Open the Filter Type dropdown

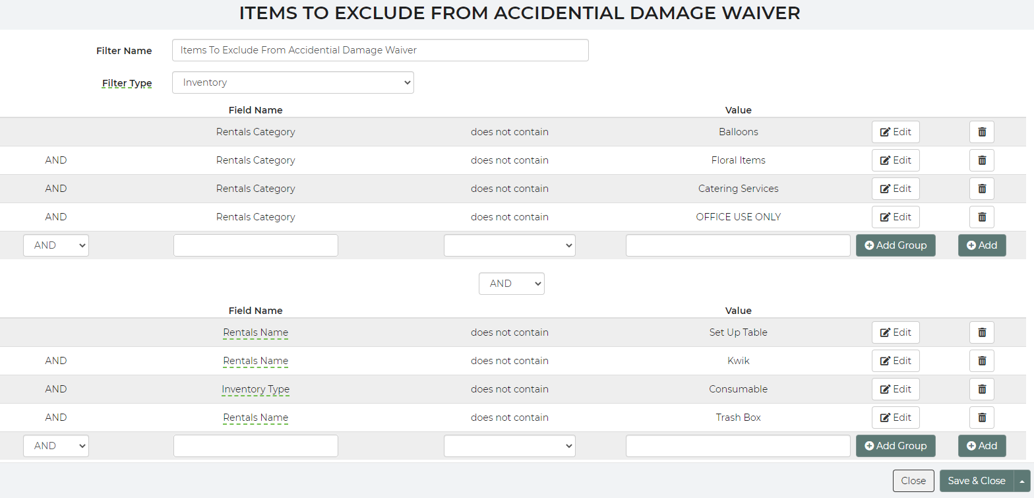(x=293, y=82)
